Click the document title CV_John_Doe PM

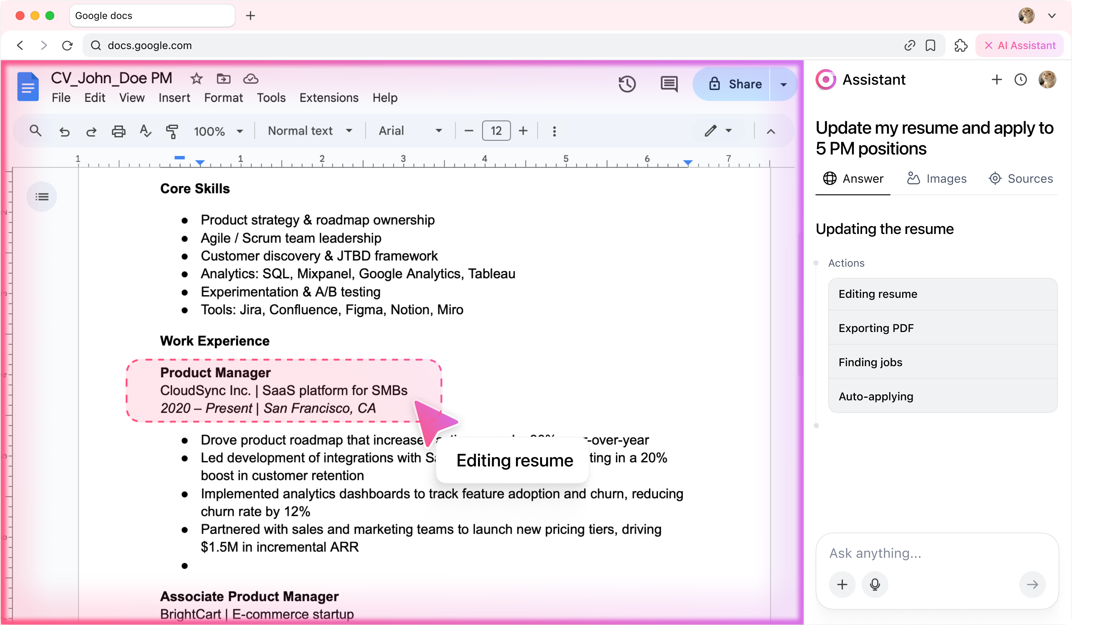pyautogui.click(x=111, y=78)
